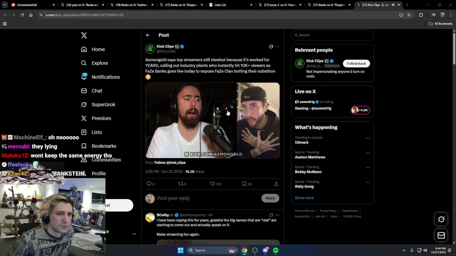Click the address bar URL
Image resolution: width=456 pixels, height=256 pixels.
click(84, 15)
